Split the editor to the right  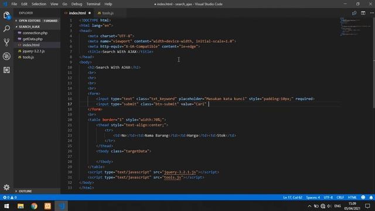363,13
